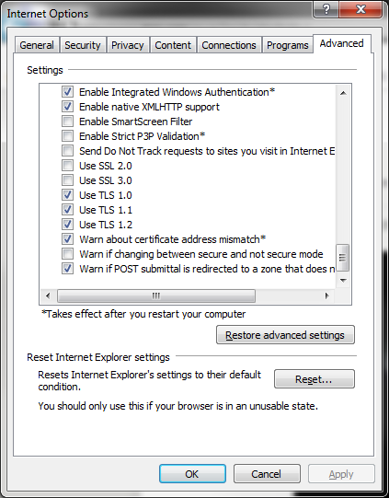Click the settings list scroll-up arrow

(x=343, y=93)
